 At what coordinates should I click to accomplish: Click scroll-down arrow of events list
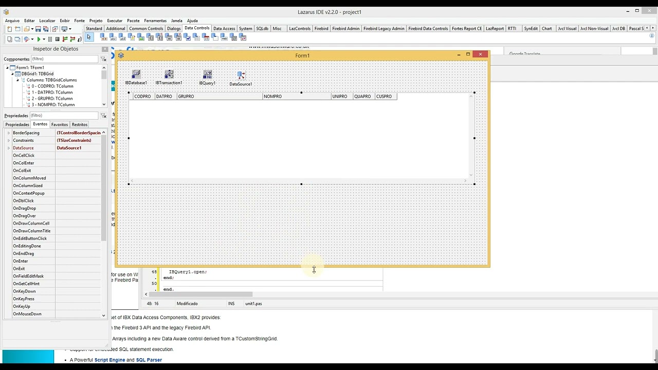click(x=104, y=316)
